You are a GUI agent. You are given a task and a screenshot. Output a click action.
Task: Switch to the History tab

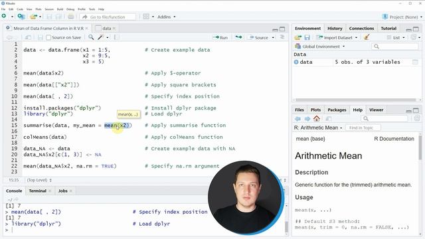(x=335, y=28)
